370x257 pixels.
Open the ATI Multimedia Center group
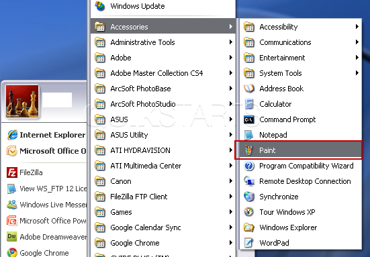click(163, 166)
